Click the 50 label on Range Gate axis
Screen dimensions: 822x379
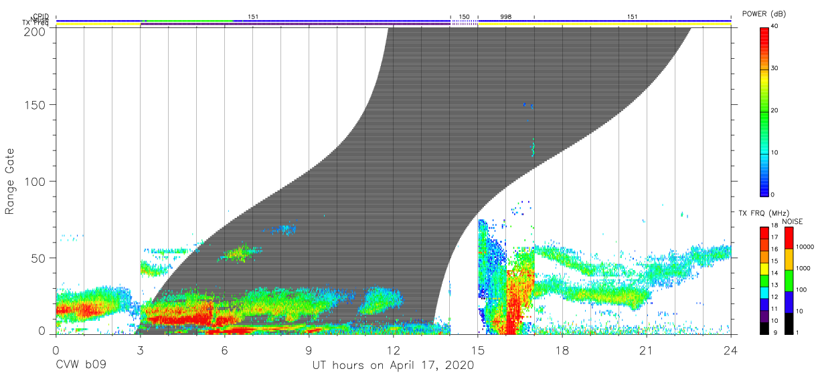37,258
